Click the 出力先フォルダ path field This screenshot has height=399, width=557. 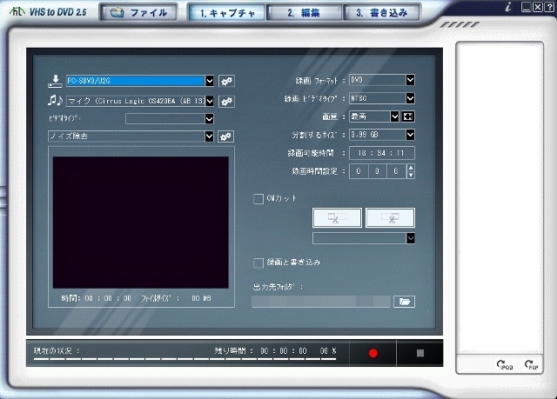(321, 302)
